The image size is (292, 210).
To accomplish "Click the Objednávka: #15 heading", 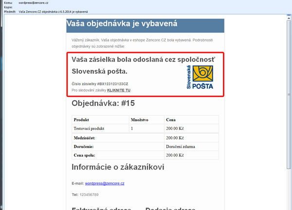I will click(103, 103).
